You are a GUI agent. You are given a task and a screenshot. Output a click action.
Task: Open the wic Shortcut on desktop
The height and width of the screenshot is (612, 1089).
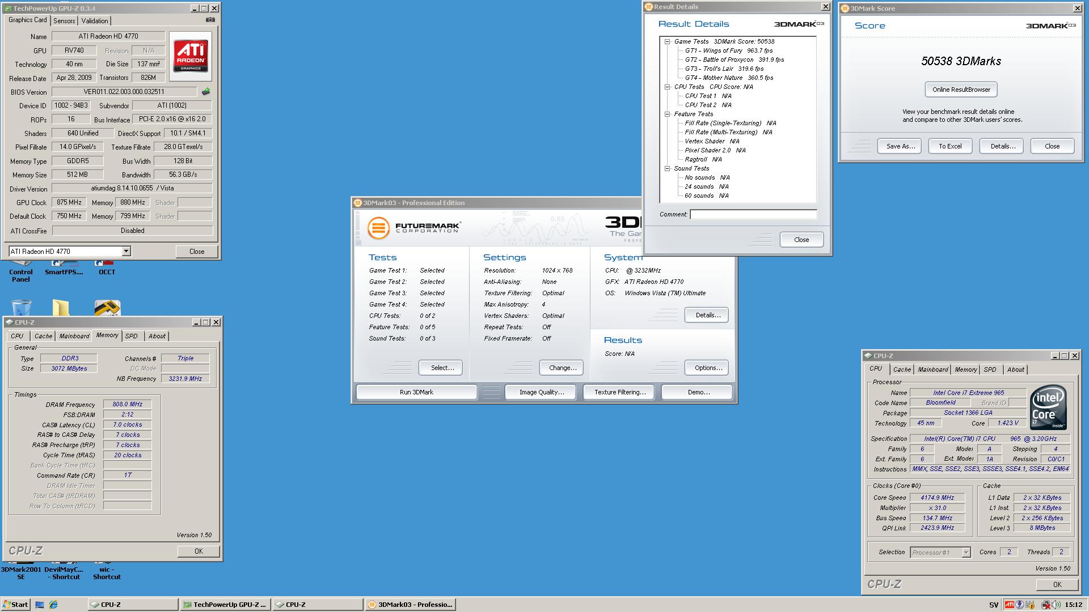click(x=107, y=571)
